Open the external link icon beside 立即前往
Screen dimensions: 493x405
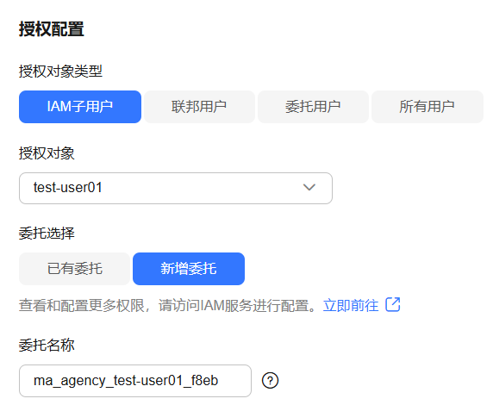(393, 304)
